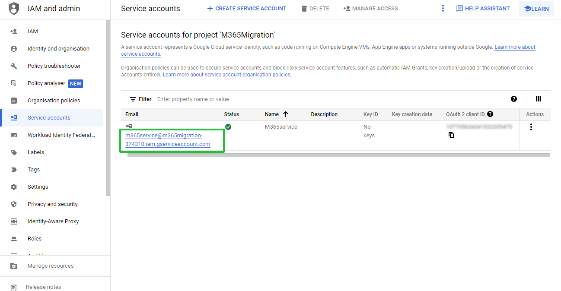The height and width of the screenshot is (291, 561).
Task: Click the OAuth 2 client ID help icon
Action: coord(490,114)
